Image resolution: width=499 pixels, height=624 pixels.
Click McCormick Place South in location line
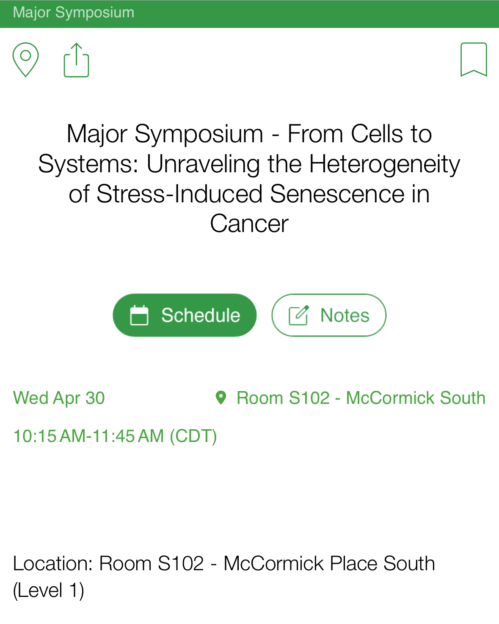coord(329,563)
